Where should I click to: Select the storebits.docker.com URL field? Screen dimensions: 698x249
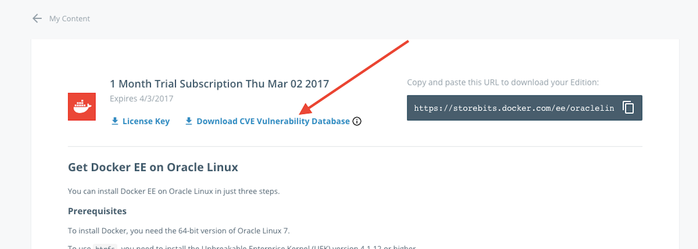coord(514,108)
